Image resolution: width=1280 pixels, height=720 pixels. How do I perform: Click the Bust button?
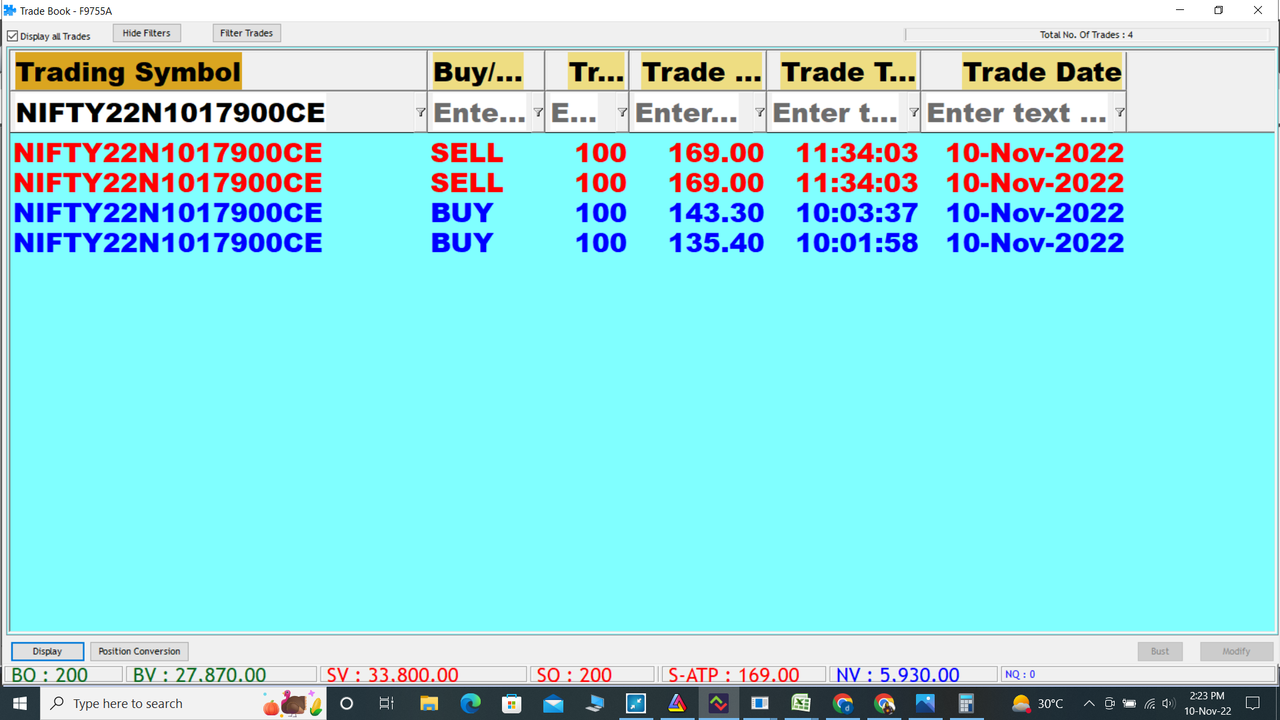1160,651
